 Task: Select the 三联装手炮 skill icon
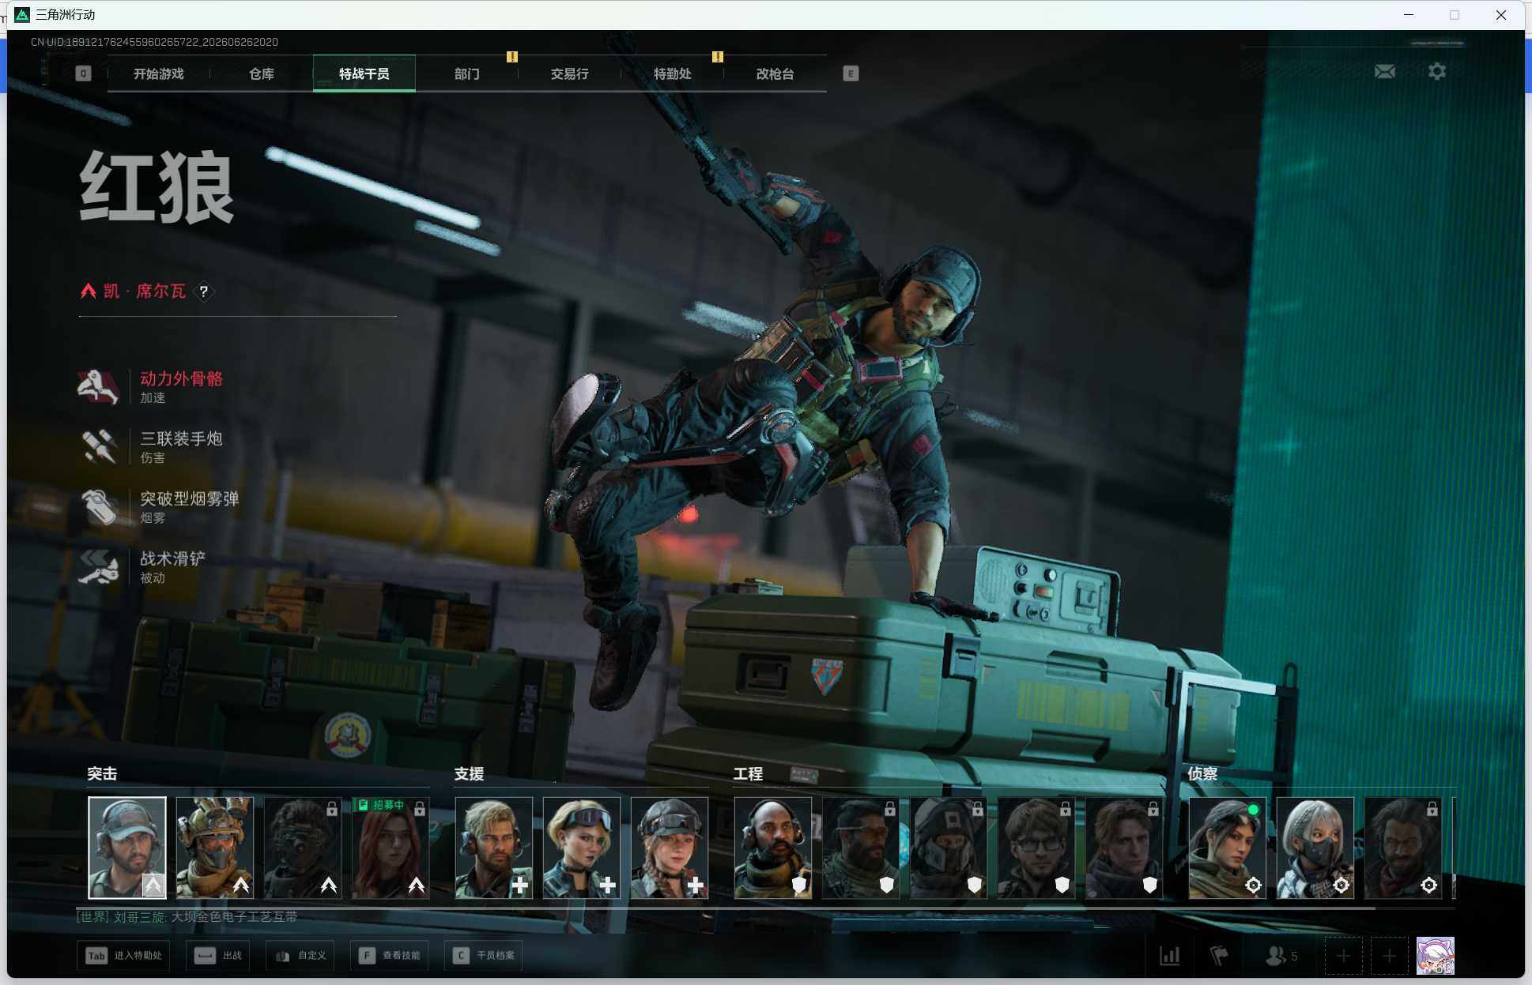99,446
